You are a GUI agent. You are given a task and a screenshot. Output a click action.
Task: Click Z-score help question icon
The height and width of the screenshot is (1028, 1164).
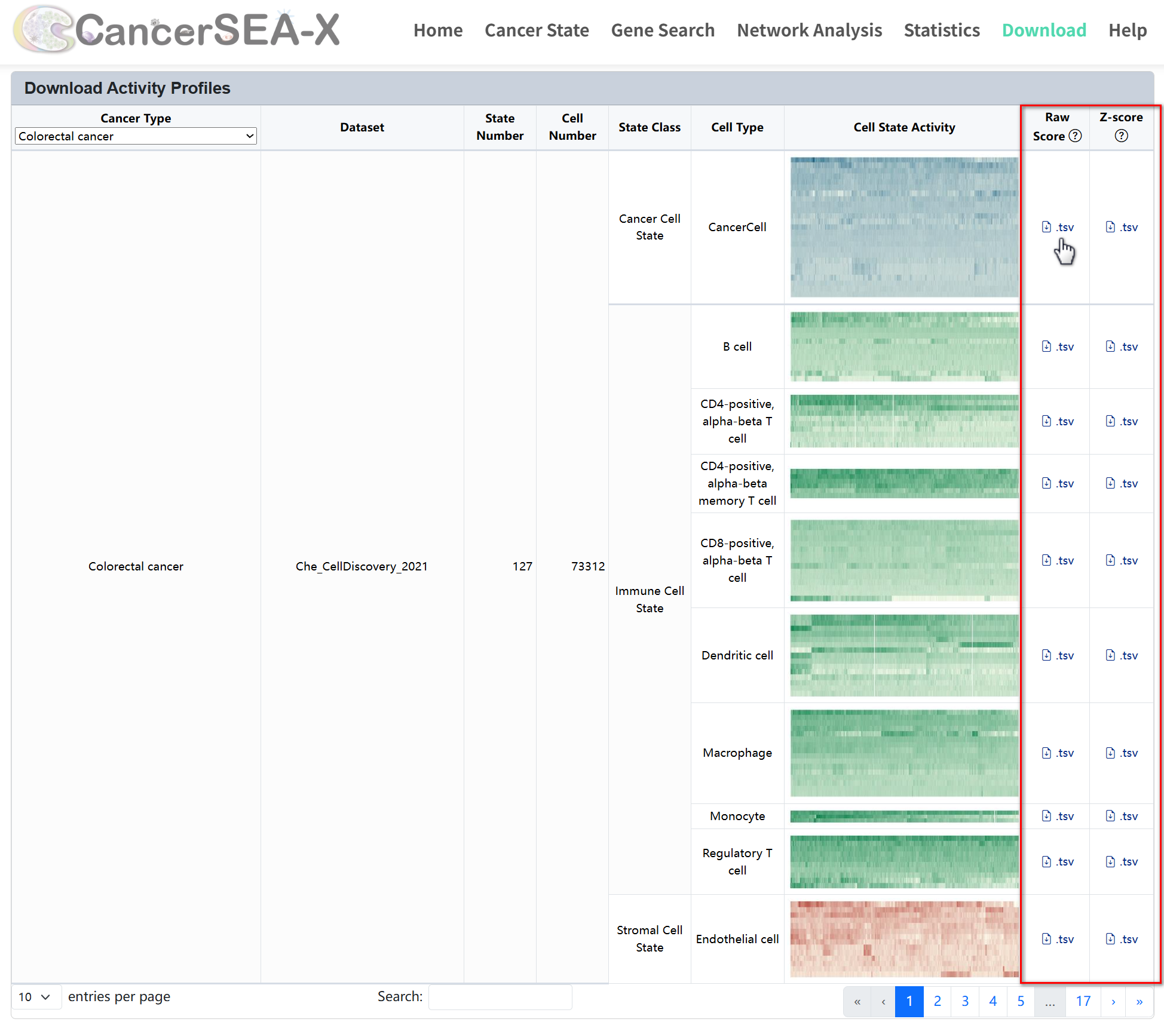(1121, 136)
